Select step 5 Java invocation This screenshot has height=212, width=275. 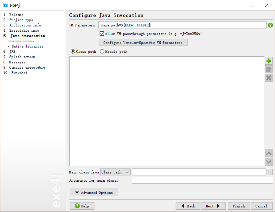24,36
